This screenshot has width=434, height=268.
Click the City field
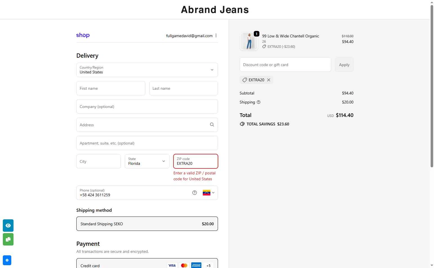(99, 161)
